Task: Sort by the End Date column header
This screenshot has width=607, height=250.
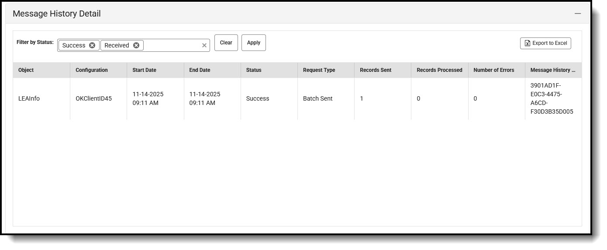Action: coord(212,70)
